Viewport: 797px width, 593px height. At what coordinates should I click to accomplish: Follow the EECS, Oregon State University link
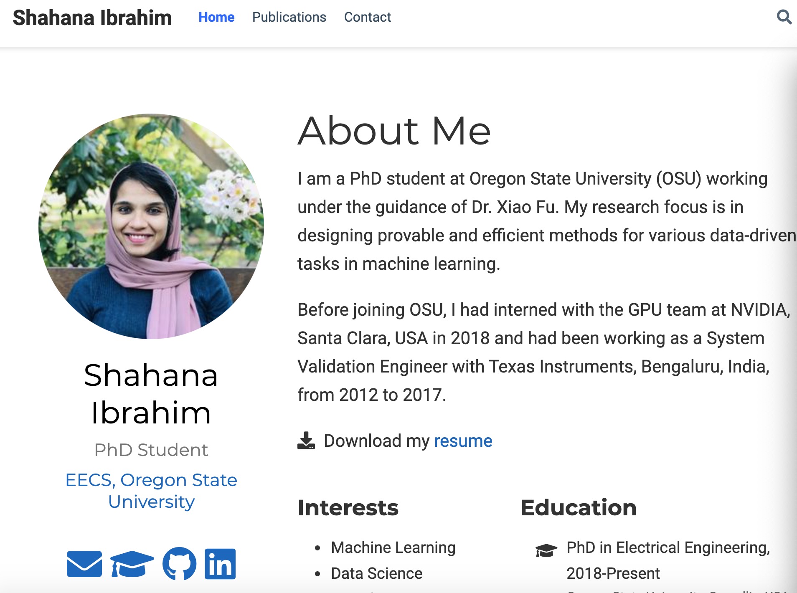coord(151,491)
